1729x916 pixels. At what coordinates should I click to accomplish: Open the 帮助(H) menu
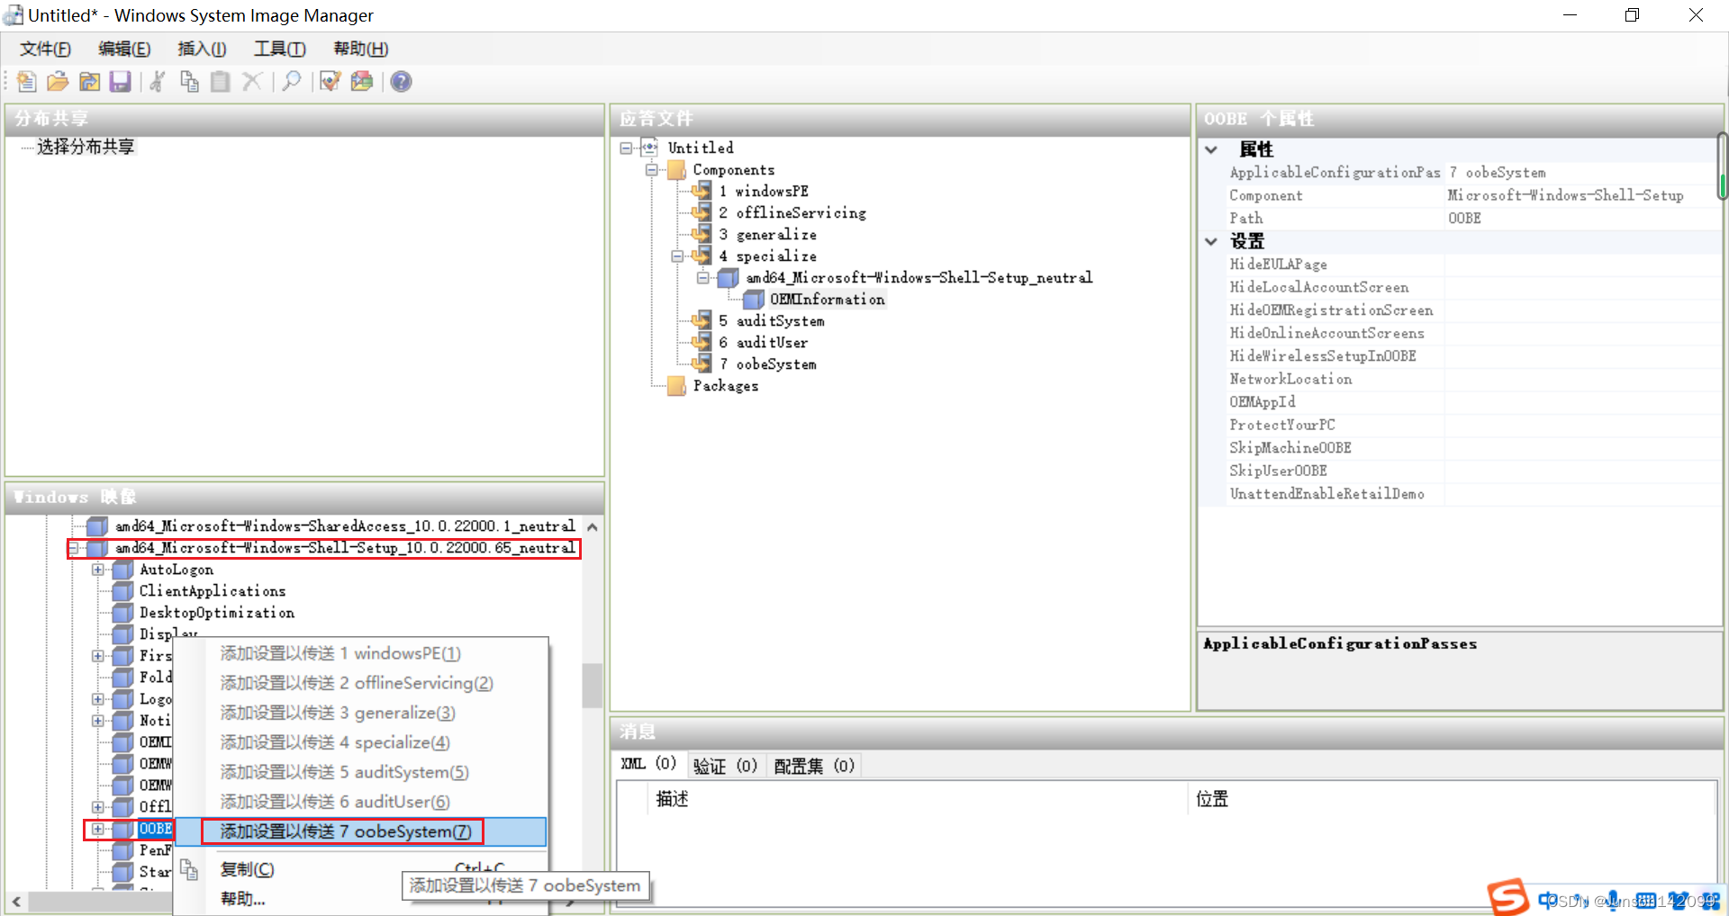[360, 49]
